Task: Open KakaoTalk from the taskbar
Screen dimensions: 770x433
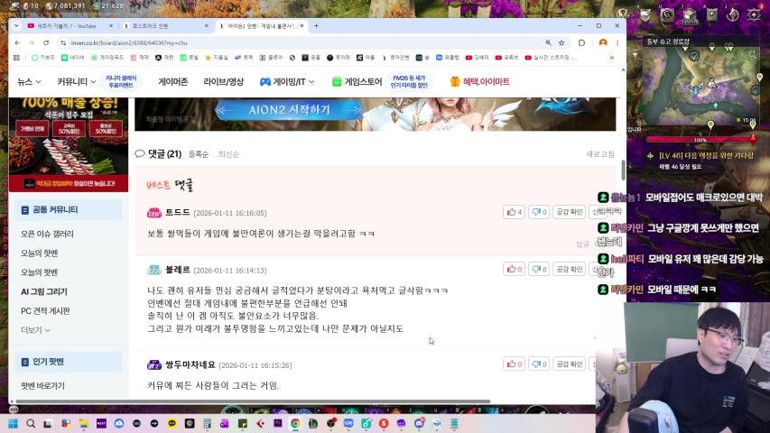Action: (x=172, y=423)
